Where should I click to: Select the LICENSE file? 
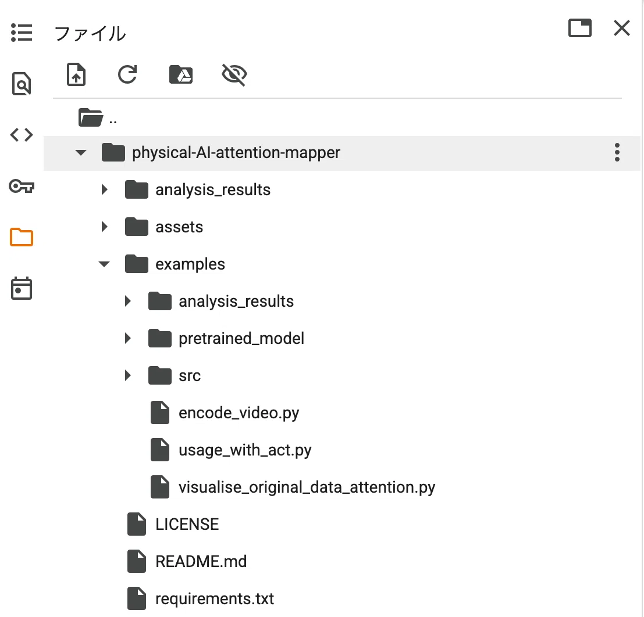click(x=187, y=524)
